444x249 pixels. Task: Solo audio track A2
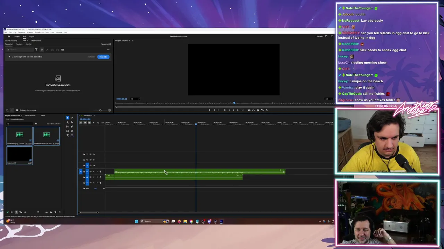[97, 177]
